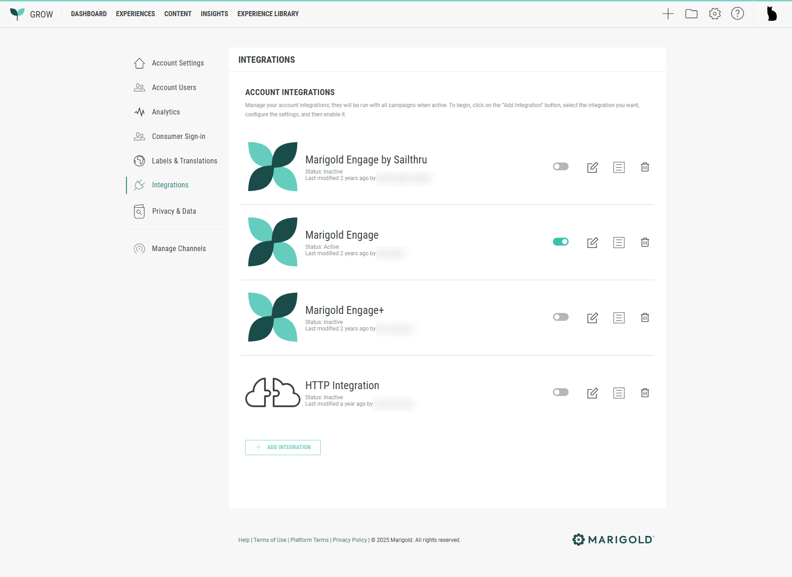
Task: Go to the Insights menu item
Action: [214, 14]
